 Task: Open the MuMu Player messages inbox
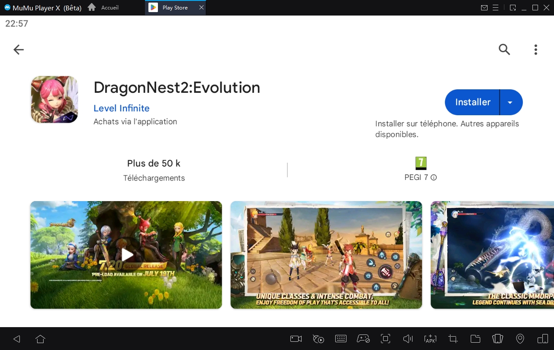tap(484, 7)
